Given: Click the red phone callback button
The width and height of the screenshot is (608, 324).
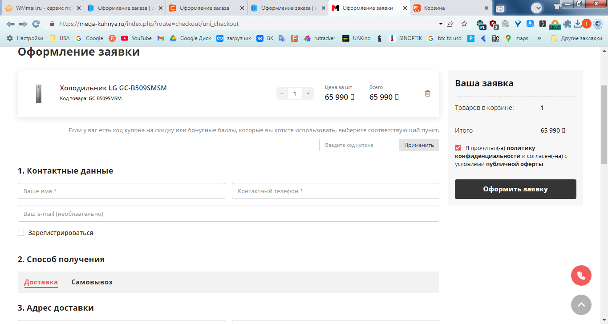Looking at the screenshot, I should coord(581,275).
